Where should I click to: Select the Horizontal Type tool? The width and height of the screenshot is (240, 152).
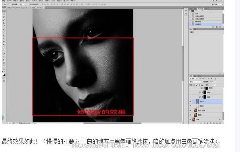pyautogui.click(x=4, y=57)
